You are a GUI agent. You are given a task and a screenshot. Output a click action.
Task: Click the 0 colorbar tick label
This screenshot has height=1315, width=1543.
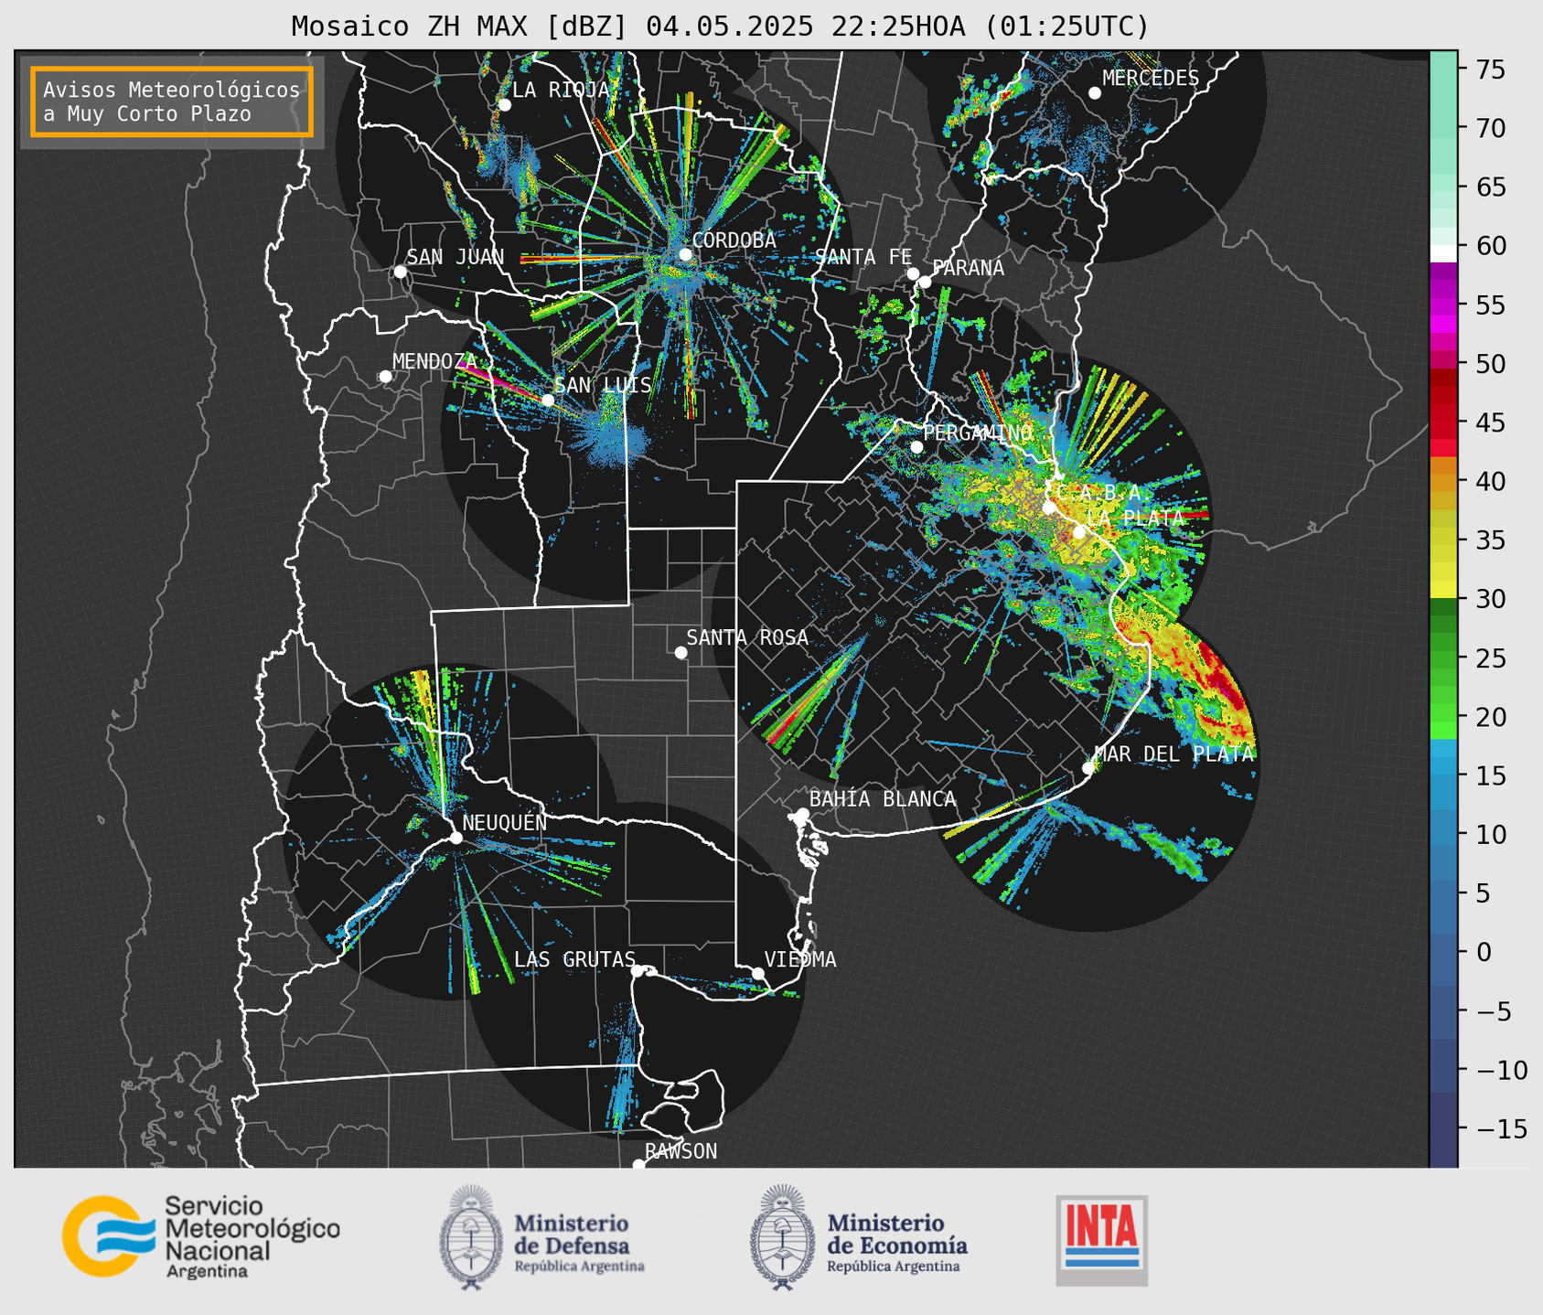click(1484, 953)
